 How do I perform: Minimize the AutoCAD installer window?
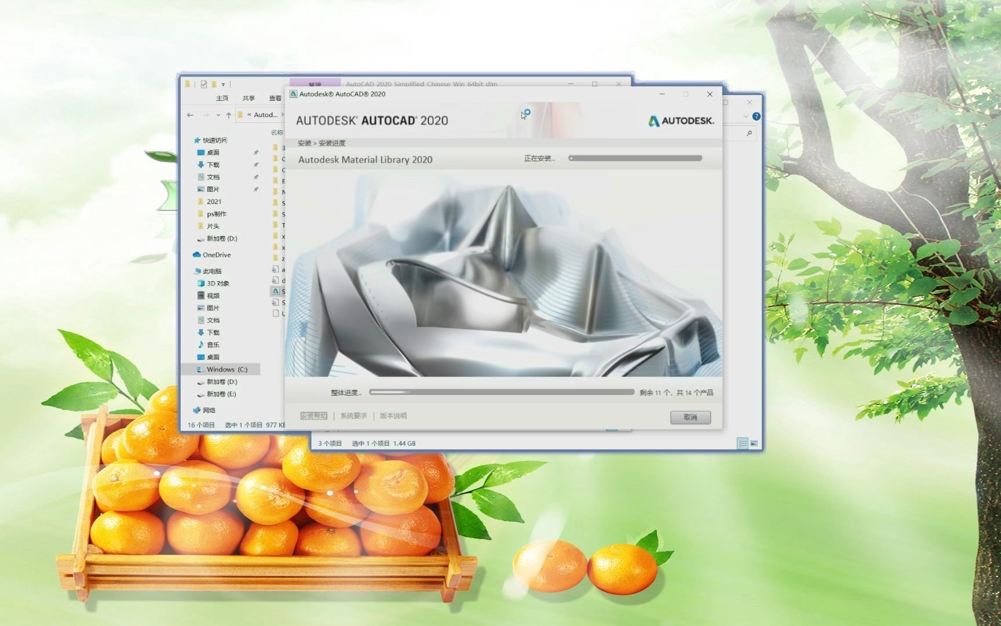coord(662,94)
